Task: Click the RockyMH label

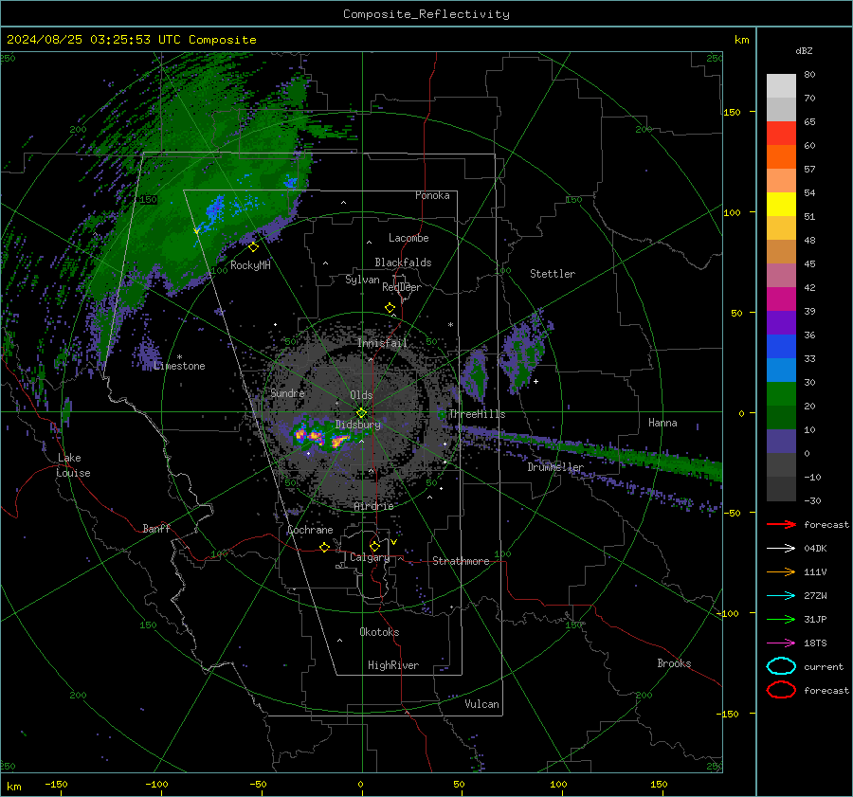Action: [250, 265]
